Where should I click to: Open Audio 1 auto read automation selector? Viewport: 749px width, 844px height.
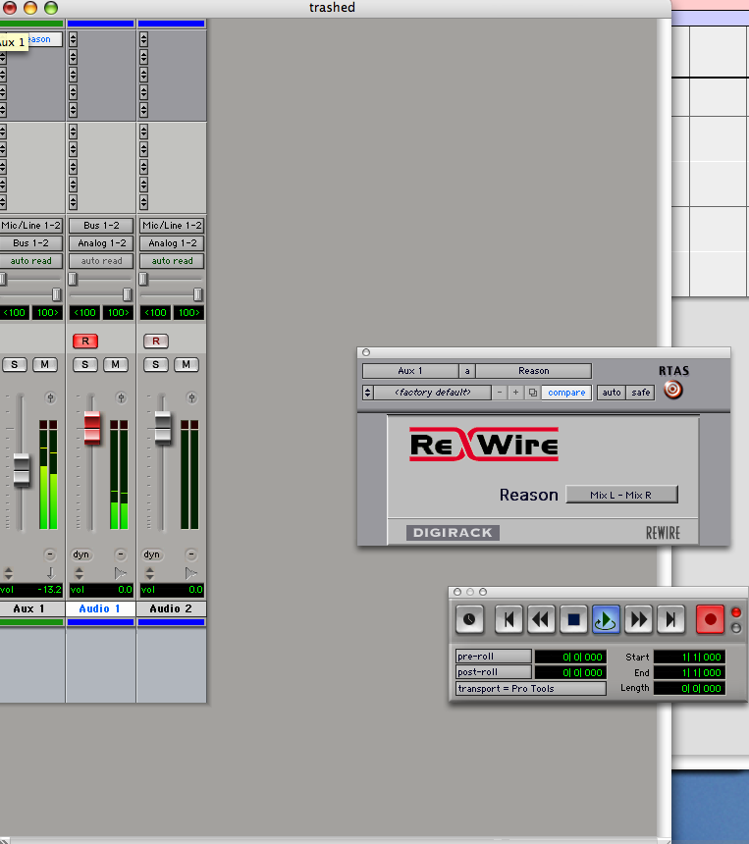(x=101, y=261)
